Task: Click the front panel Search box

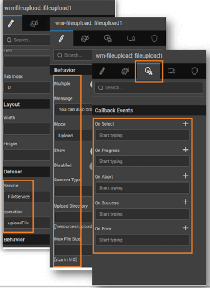Action: point(148,88)
